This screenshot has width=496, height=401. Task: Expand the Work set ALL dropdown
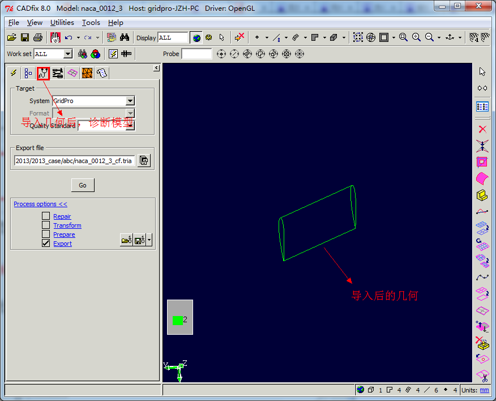pyautogui.click(x=68, y=54)
